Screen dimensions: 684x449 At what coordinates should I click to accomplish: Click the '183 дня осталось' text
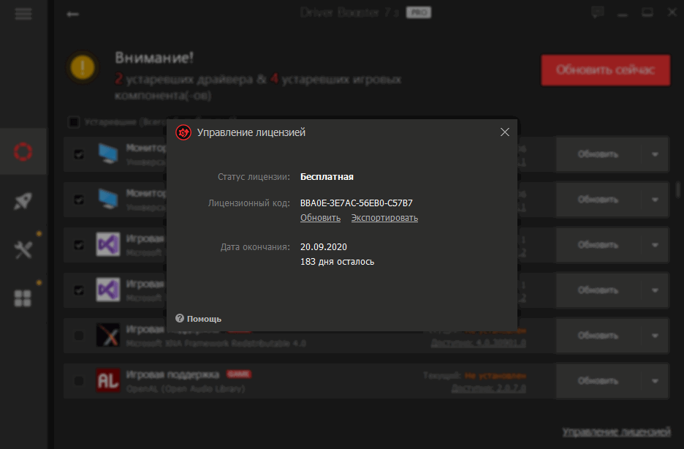[337, 262]
